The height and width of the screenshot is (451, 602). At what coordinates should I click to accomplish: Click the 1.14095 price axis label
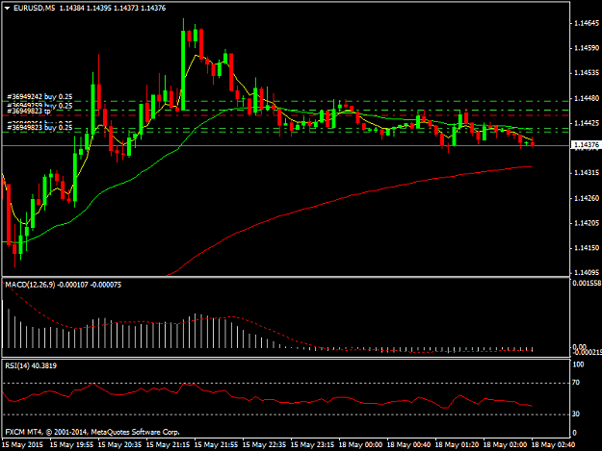click(x=587, y=273)
